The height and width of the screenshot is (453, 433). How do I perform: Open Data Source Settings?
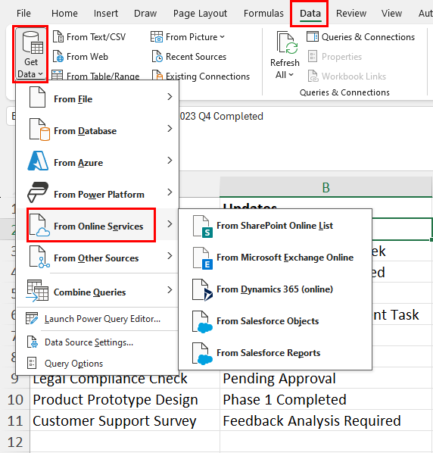(98, 342)
